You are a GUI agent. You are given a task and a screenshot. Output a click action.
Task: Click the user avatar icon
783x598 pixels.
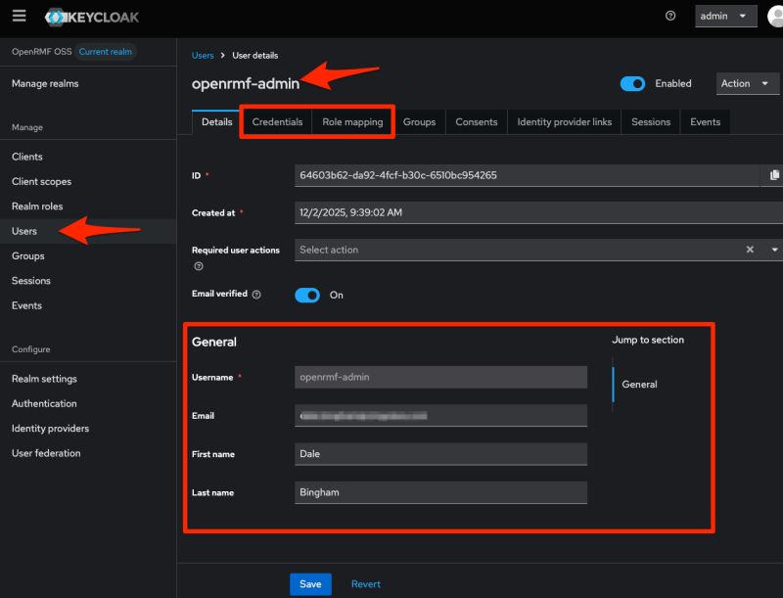coord(775,16)
